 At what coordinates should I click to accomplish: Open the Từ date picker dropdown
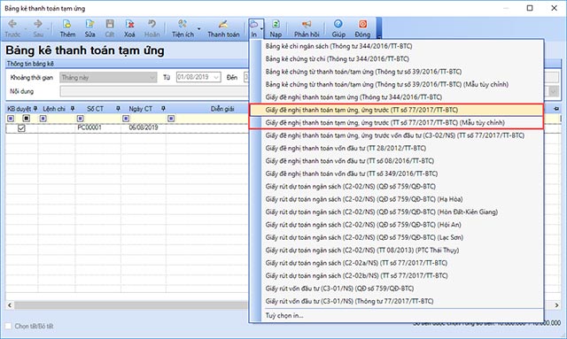pos(216,77)
